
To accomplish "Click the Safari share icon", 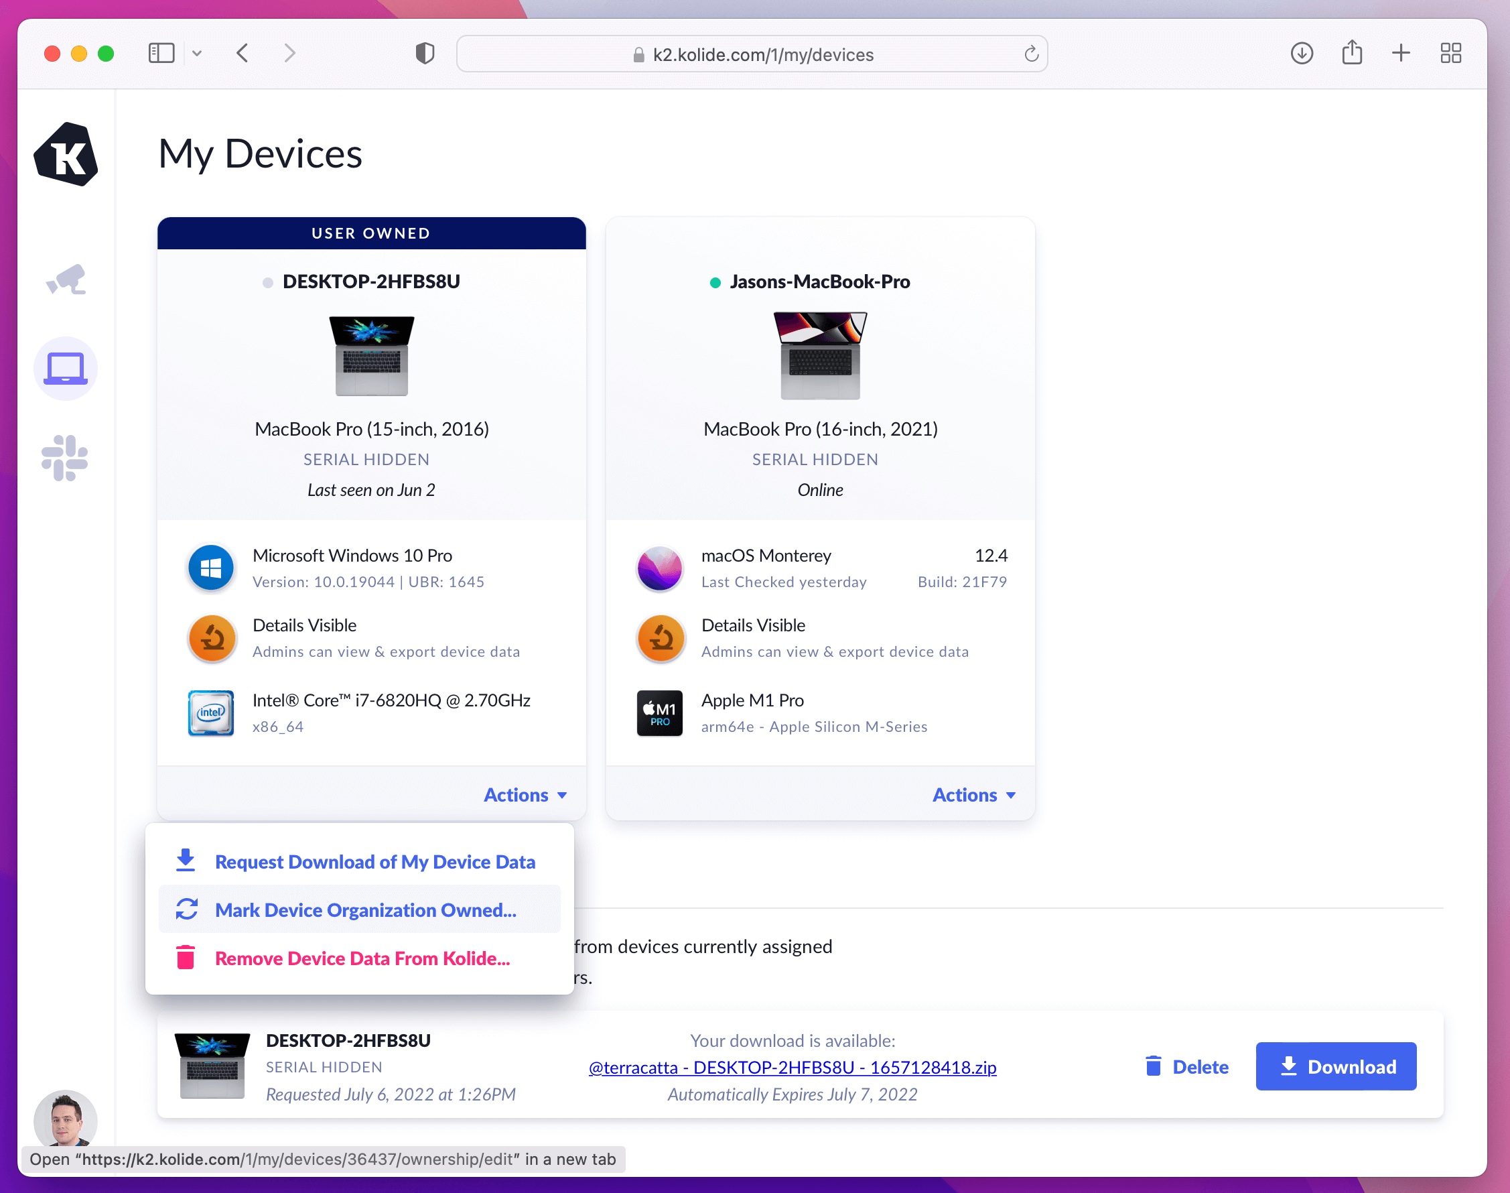I will (1351, 54).
